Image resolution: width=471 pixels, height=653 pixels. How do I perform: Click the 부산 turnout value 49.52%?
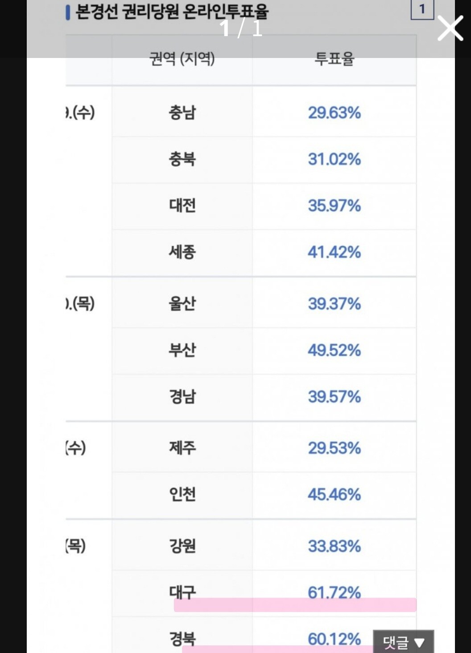coord(334,350)
